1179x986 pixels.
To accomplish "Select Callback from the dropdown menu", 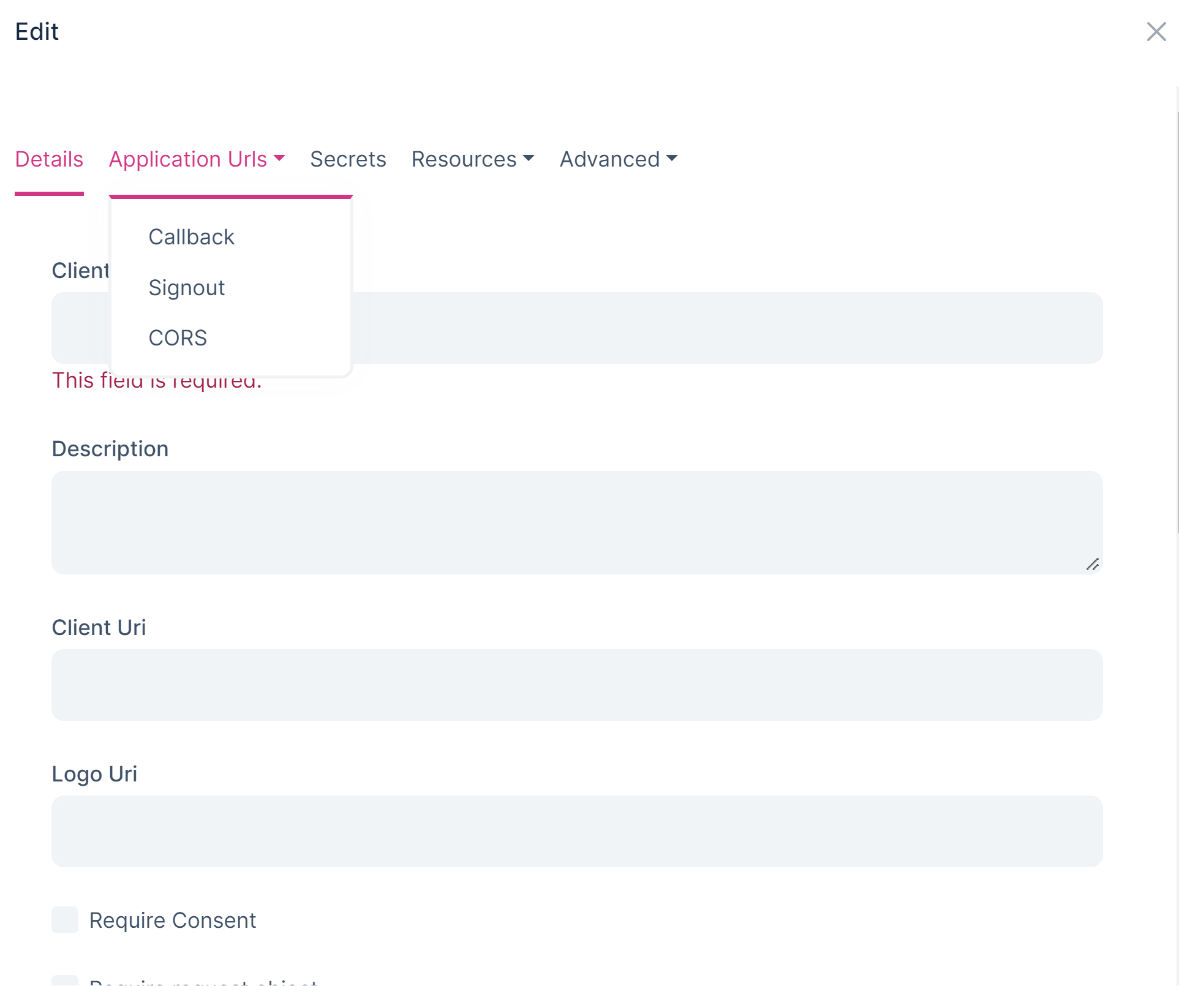I will tap(191, 237).
